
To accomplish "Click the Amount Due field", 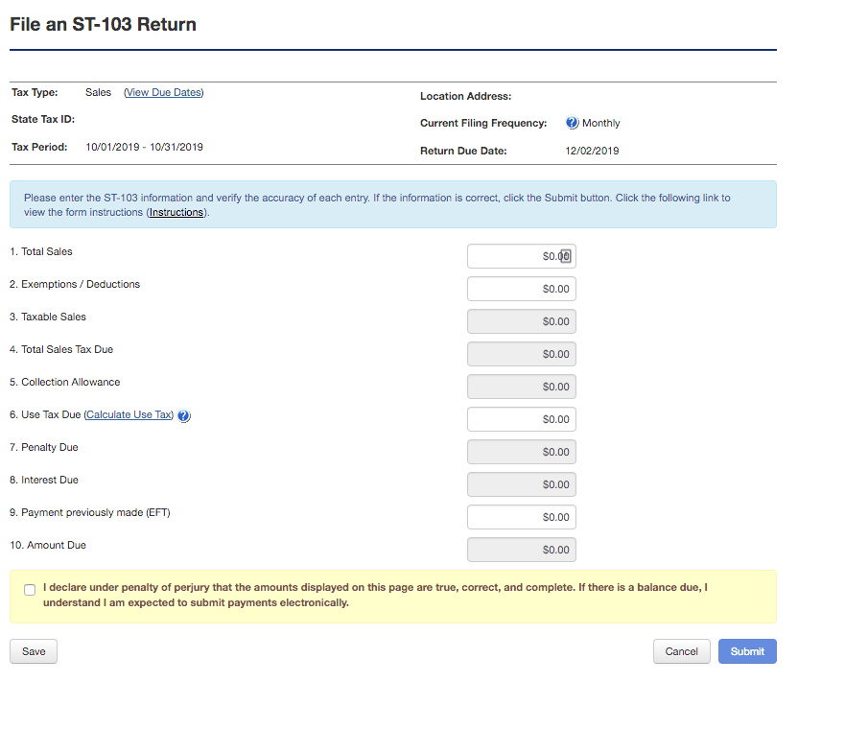I will [522, 550].
